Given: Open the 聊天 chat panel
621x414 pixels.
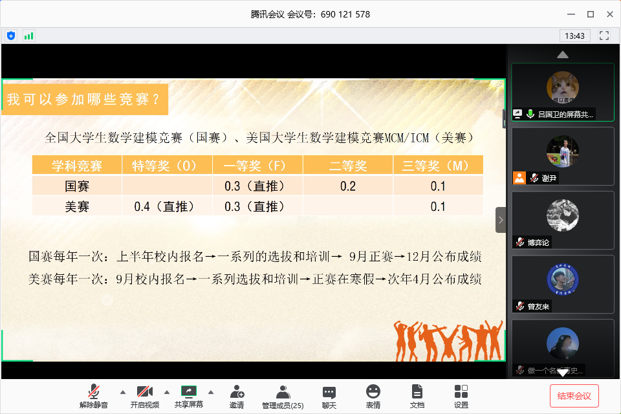Looking at the screenshot, I should tap(329, 396).
